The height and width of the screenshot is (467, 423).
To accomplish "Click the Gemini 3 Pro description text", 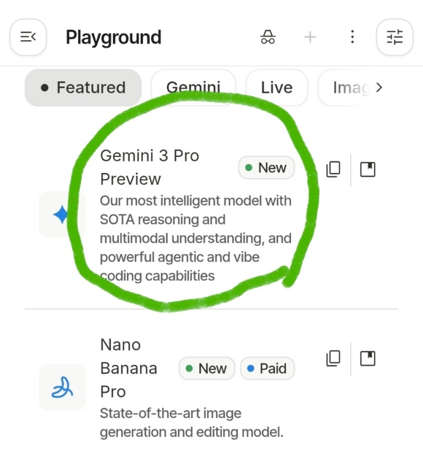I will (195, 238).
